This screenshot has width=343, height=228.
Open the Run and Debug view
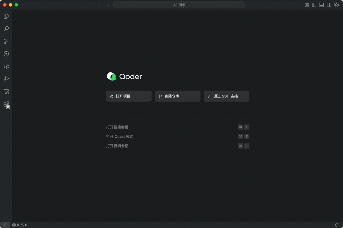tap(6, 79)
